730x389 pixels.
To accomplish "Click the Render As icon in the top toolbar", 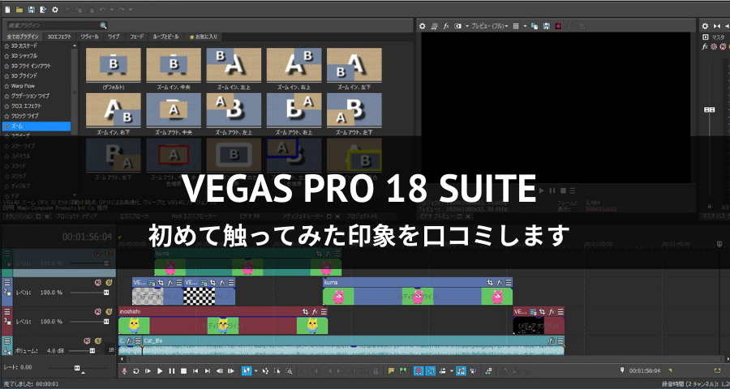I will (x=43, y=9).
